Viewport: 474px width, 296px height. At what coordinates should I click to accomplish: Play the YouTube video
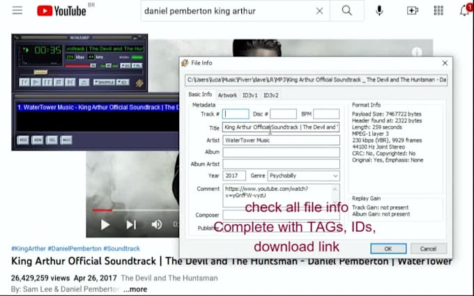pos(105,225)
